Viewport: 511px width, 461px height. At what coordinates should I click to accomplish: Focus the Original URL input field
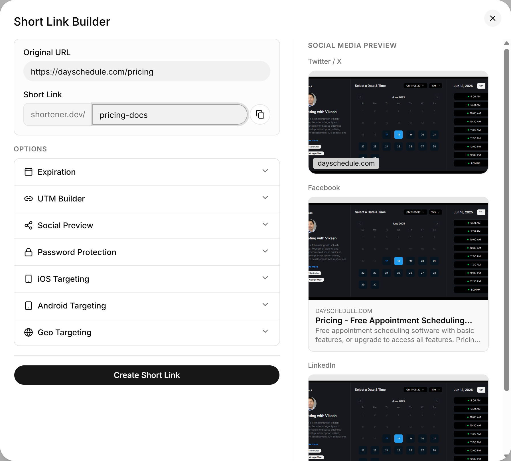(147, 71)
